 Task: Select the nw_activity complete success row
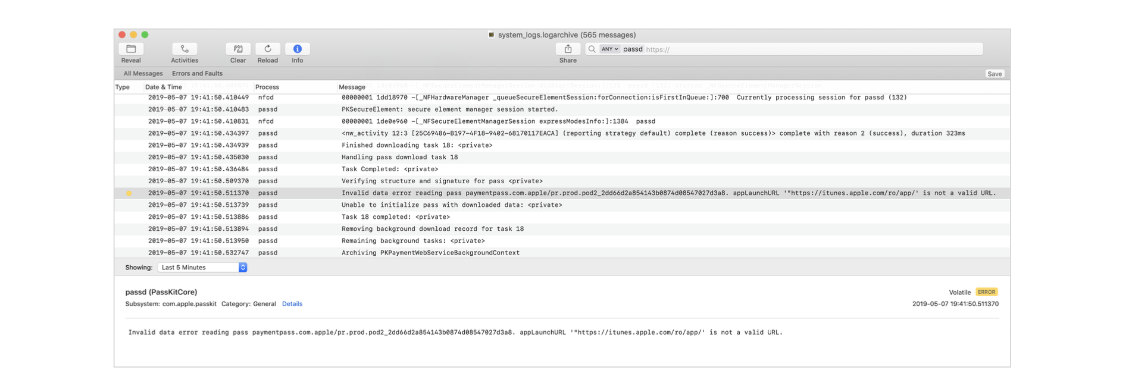click(562, 133)
